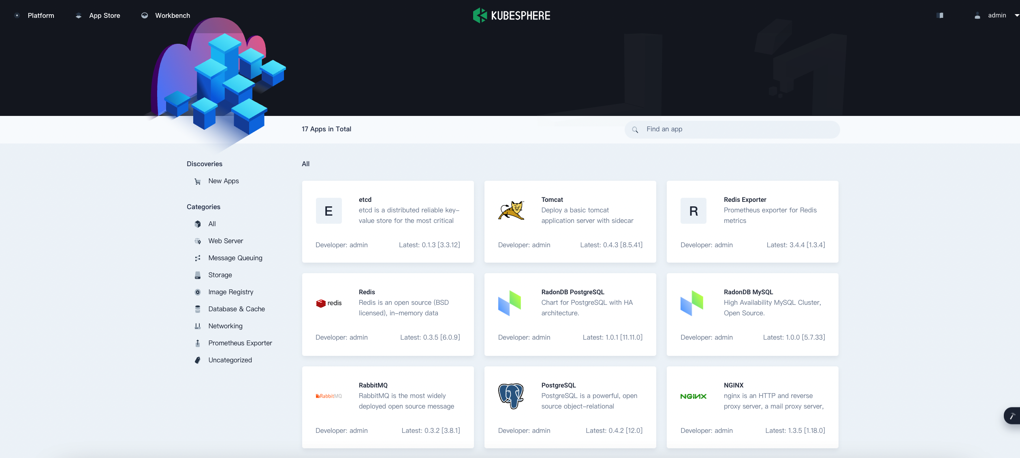The image size is (1020, 458).
Task: Open New Apps under Discoveries
Action: coord(223,181)
